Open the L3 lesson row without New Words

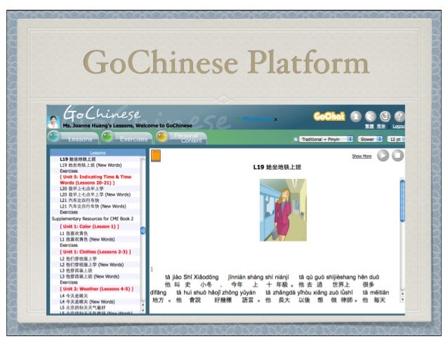point(76,271)
